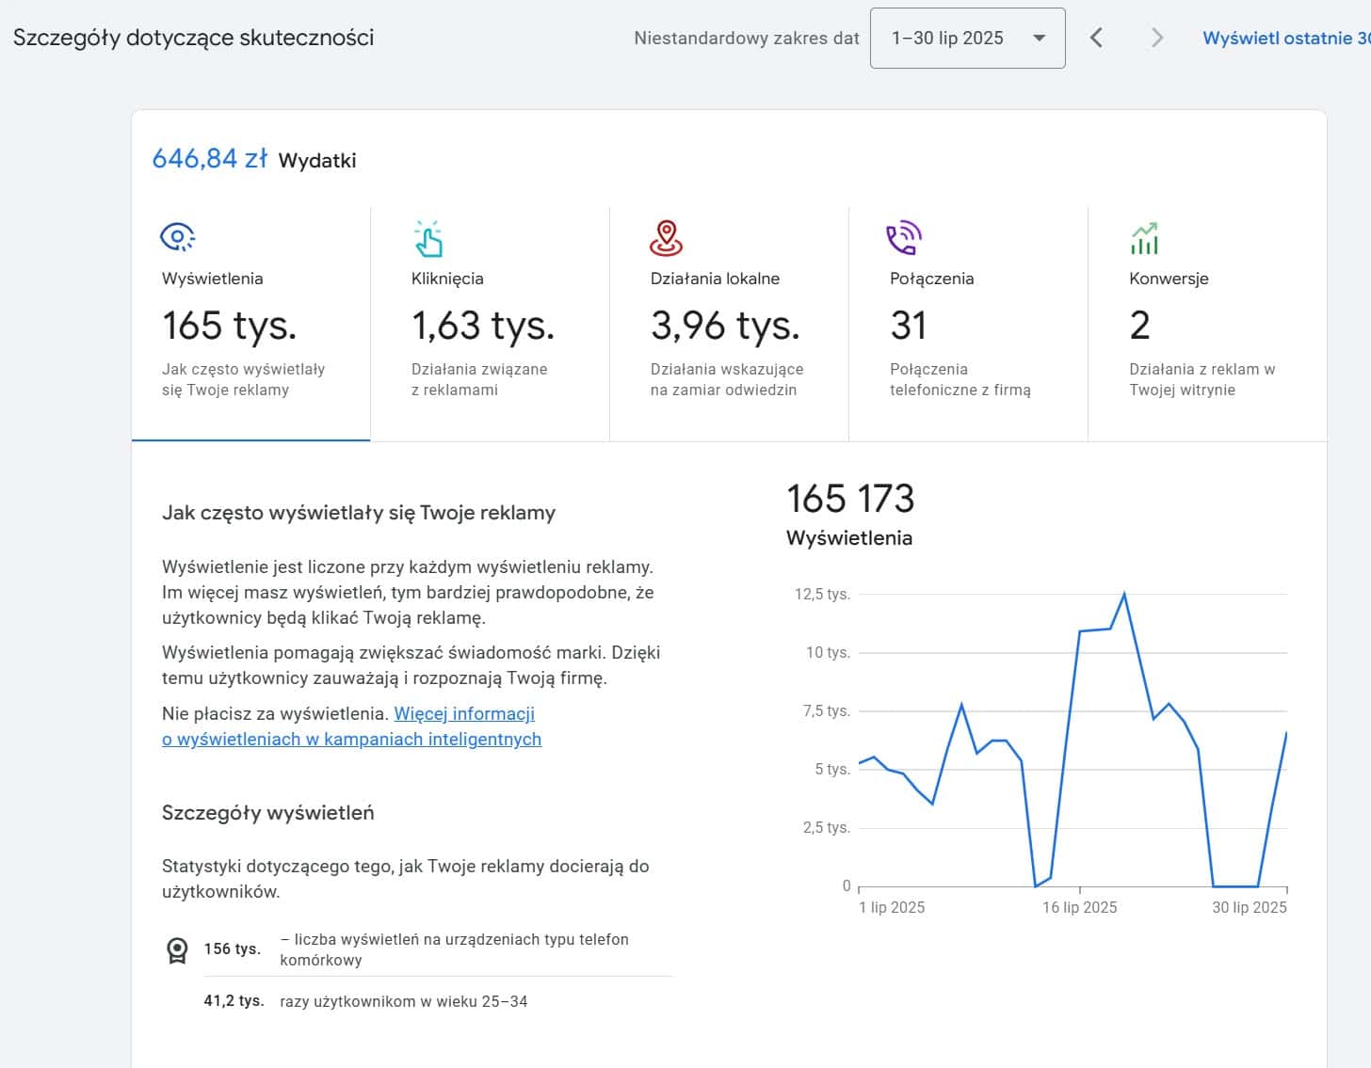Open the Więcej informacji o wyświetleniach link
This screenshot has width=1371, height=1068.
(464, 714)
